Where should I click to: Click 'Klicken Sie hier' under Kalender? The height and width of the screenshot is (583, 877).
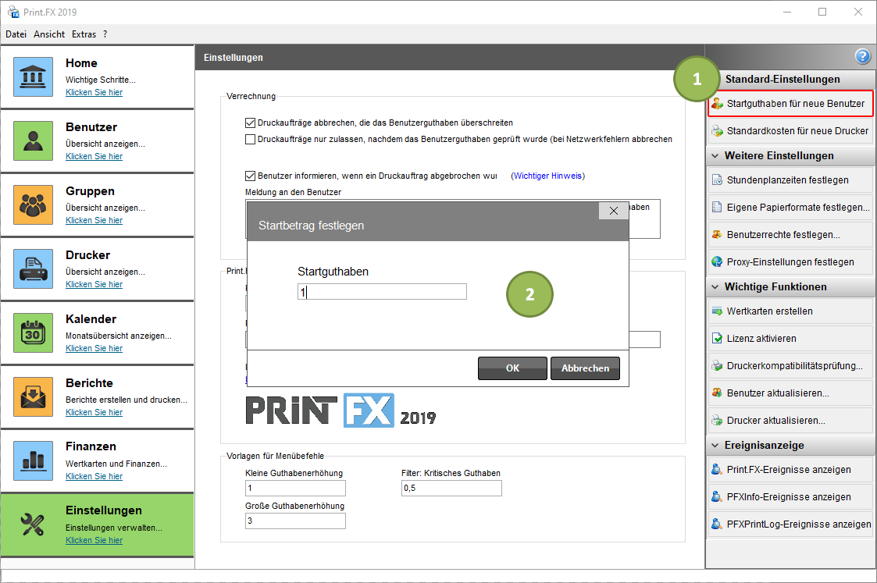[x=94, y=349]
